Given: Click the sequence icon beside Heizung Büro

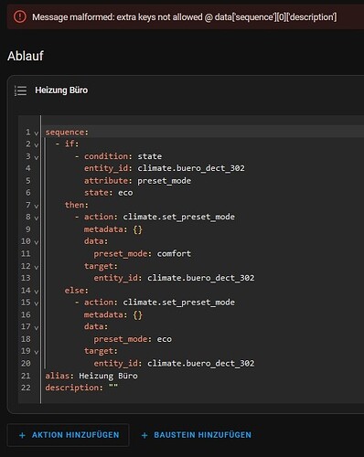Looking at the screenshot, I should click(20, 90).
